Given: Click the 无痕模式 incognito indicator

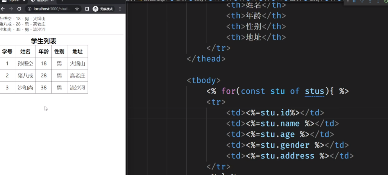Looking at the screenshot, I should [x=103, y=9].
